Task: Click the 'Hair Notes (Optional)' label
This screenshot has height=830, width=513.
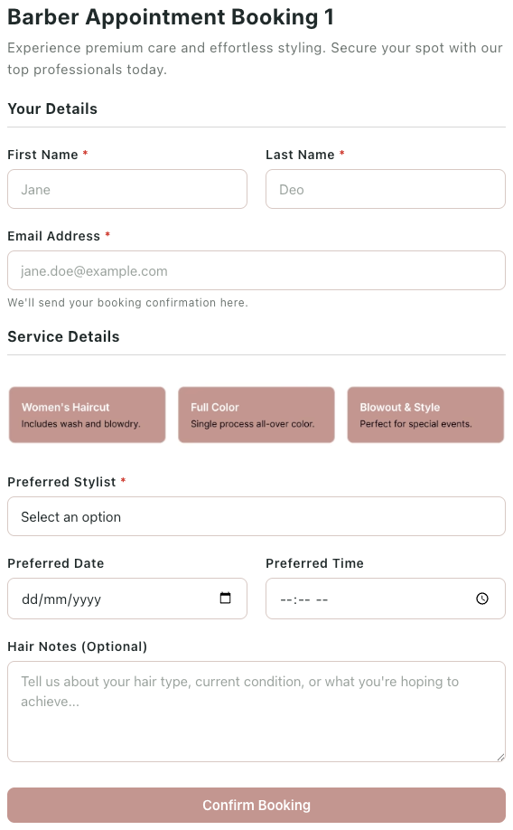Action: pyautogui.click(x=77, y=646)
